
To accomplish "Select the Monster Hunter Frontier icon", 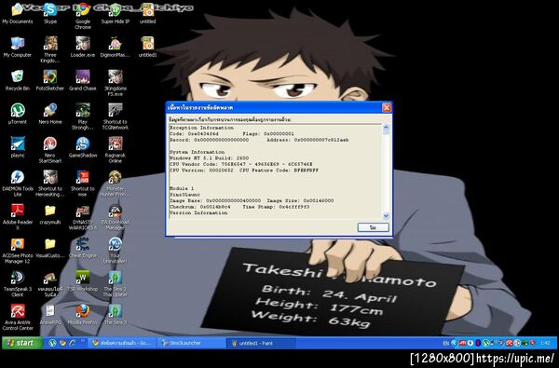I will tap(116, 184).
